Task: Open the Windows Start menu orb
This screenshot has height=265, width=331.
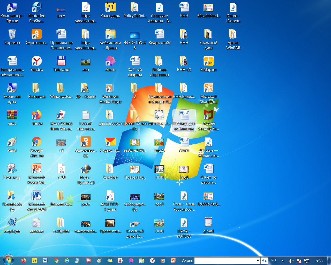Action: (x=8, y=259)
